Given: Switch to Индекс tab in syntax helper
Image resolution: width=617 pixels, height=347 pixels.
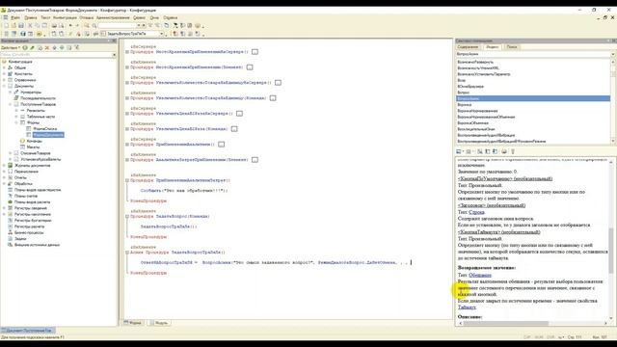Looking at the screenshot, I should pyautogui.click(x=492, y=47).
